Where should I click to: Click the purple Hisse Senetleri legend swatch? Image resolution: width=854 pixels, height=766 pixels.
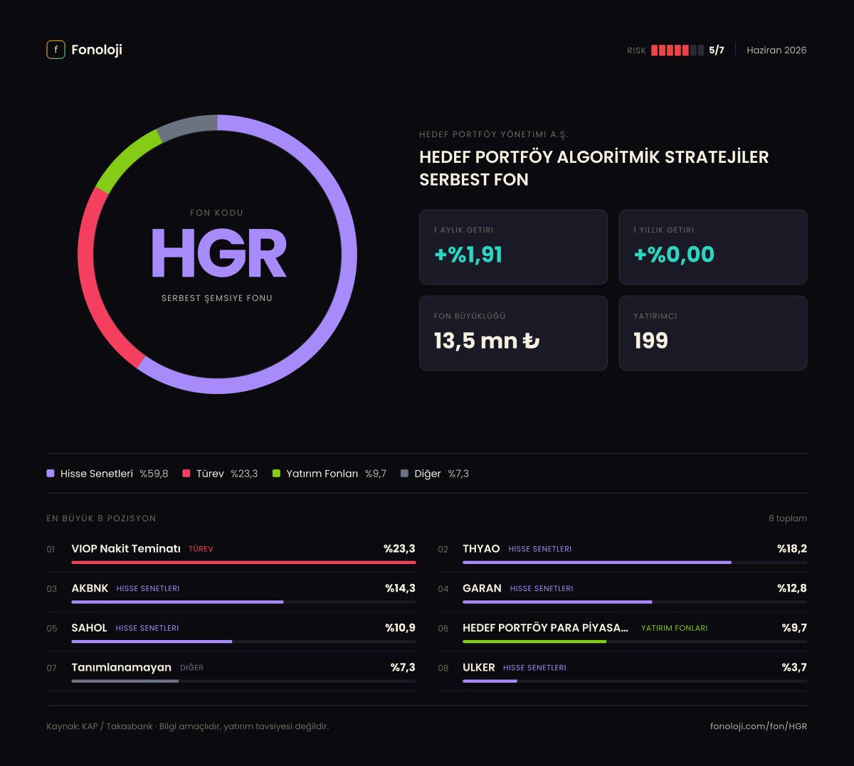click(51, 473)
